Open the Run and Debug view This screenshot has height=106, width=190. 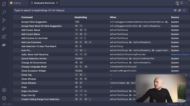pos(4,29)
